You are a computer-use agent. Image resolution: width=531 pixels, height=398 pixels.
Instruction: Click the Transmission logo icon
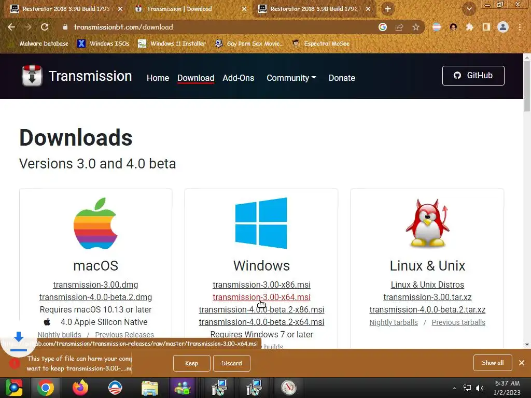[32, 76]
